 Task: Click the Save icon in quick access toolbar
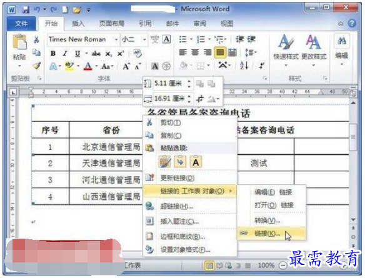pos(25,10)
